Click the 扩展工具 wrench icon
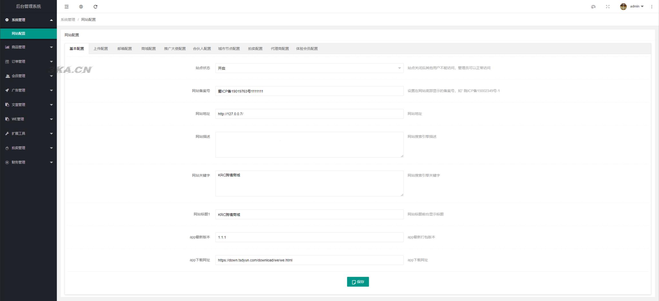This screenshot has height=301, width=659. 7,133
